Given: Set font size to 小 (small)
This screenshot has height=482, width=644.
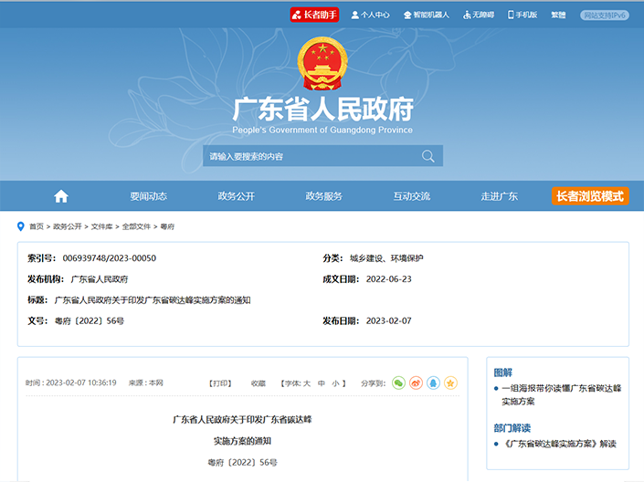Looking at the screenshot, I should [335, 383].
